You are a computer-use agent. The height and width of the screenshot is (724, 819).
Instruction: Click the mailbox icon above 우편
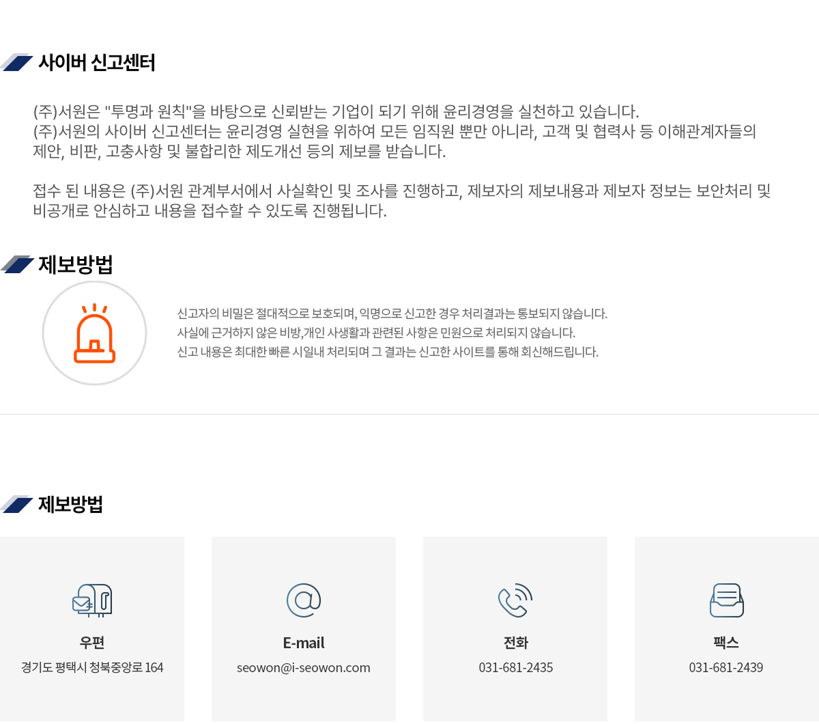(92, 600)
